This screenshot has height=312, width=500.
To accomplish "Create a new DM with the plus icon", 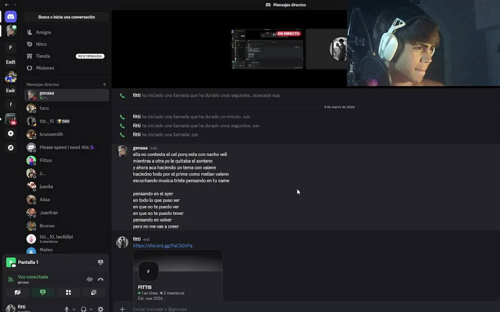I will point(104,84).
